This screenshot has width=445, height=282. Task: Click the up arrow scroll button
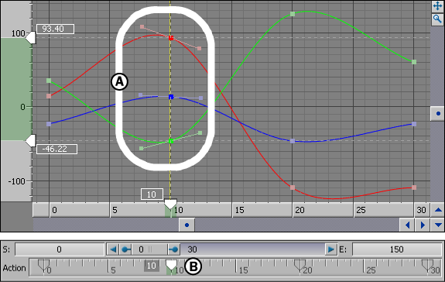point(438,210)
